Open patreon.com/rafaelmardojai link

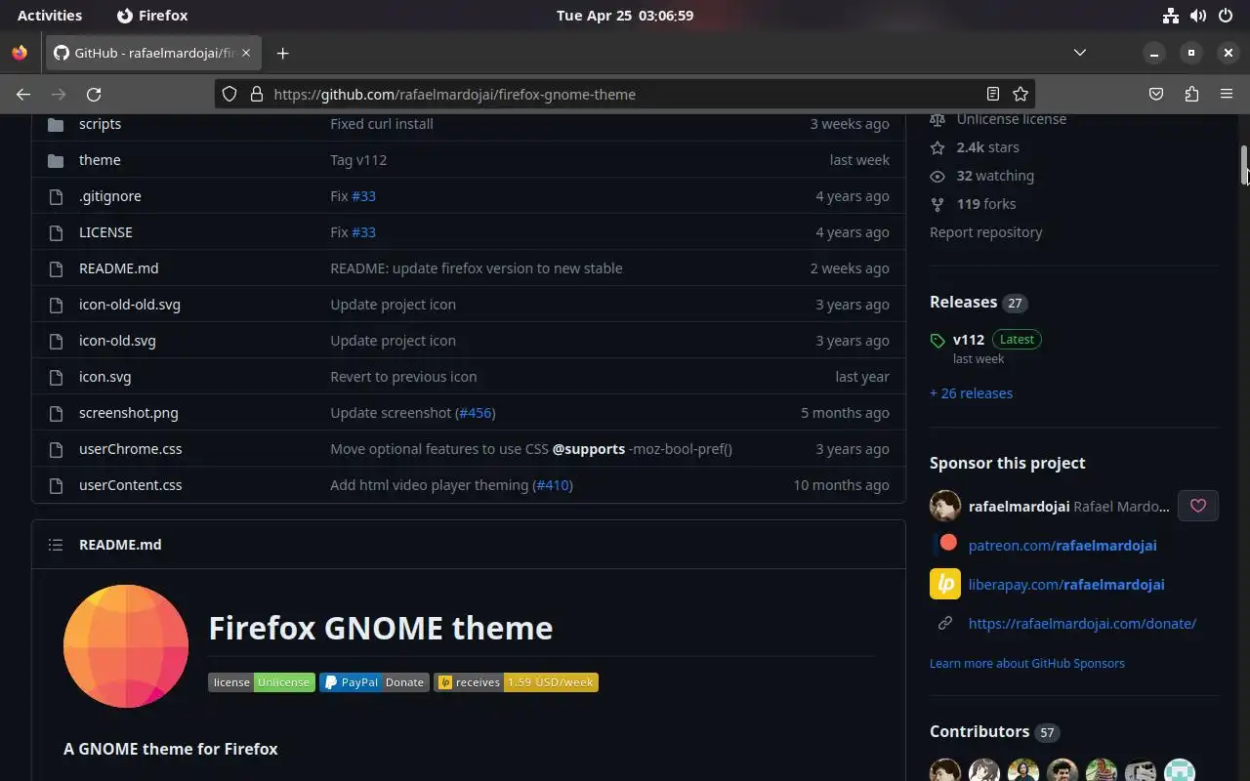[1062, 546]
